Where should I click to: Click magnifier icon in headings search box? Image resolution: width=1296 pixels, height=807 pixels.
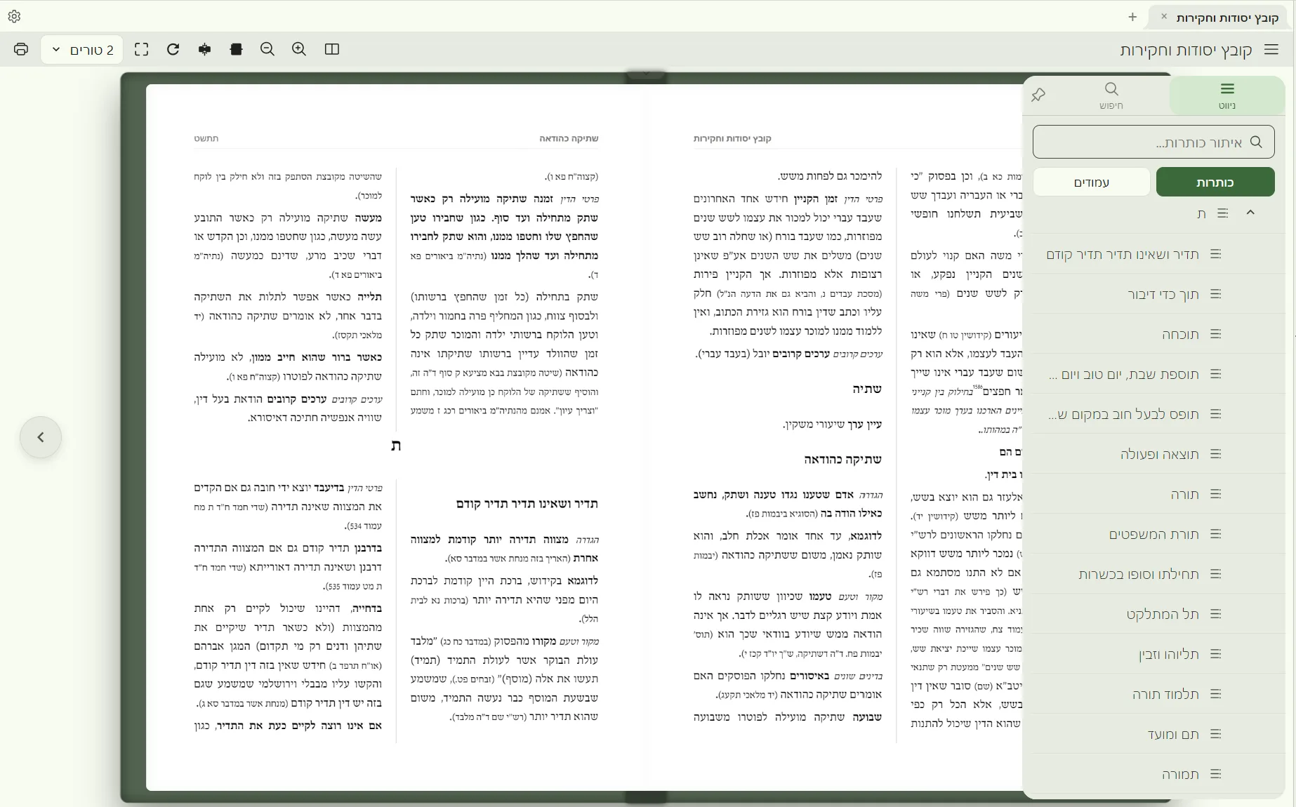point(1257,142)
